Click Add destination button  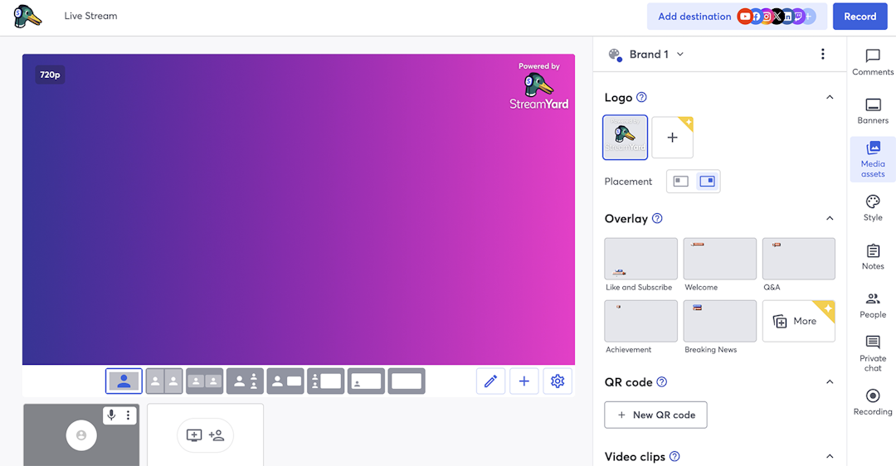(x=737, y=17)
